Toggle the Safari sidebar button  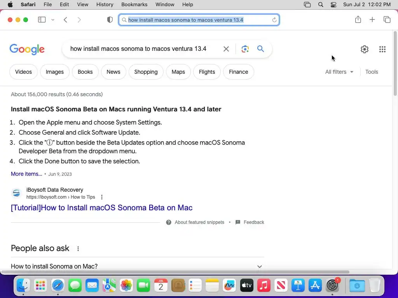click(42, 19)
